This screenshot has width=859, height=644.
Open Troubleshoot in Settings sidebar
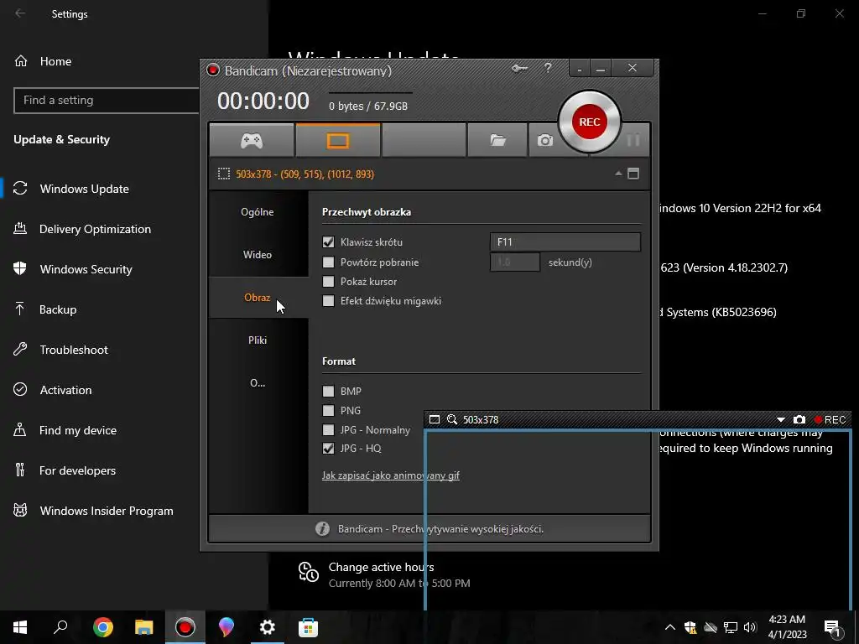pos(74,350)
